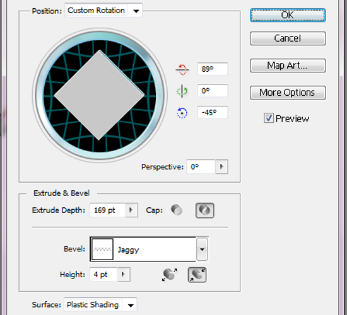This screenshot has height=315, width=347.
Task: Toggle the Preview checkbox
Action: pos(268,118)
